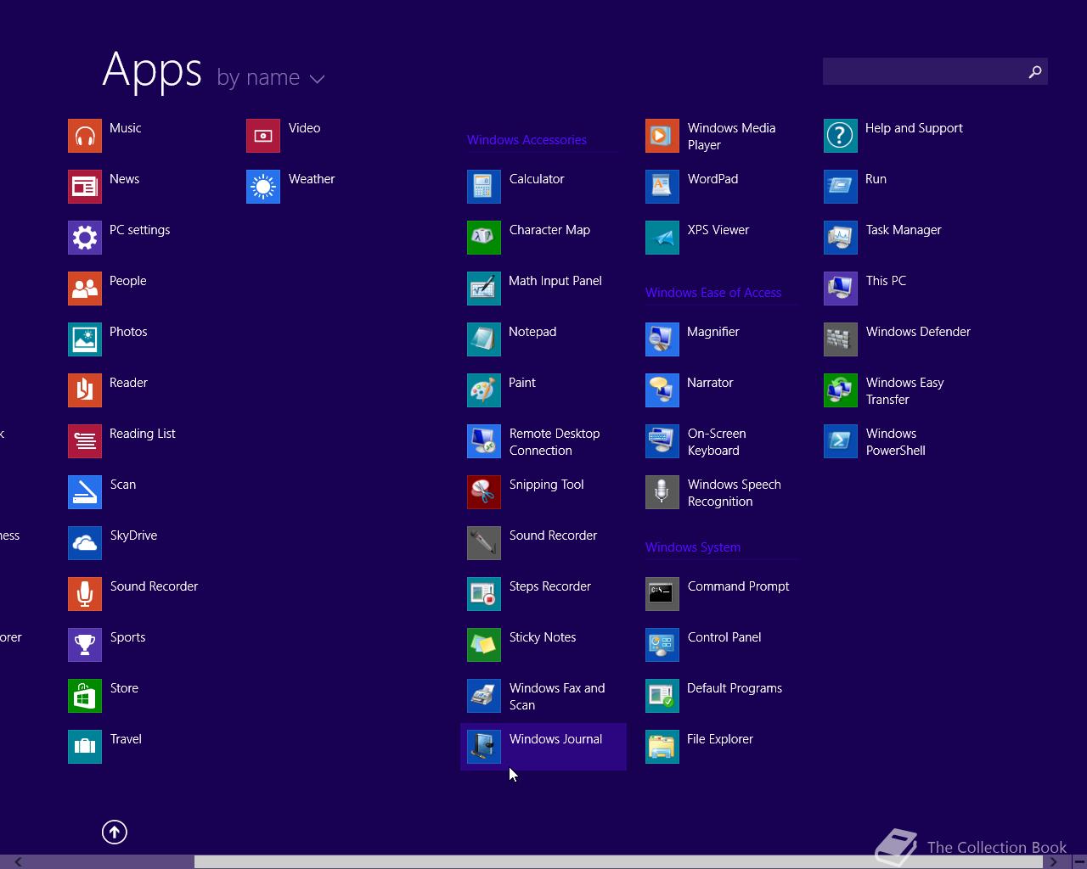Launch the Paint palette icon
1087x869 pixels.
pos(484,390)
